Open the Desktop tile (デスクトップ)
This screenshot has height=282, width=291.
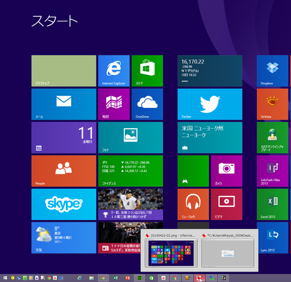point(64,70)
